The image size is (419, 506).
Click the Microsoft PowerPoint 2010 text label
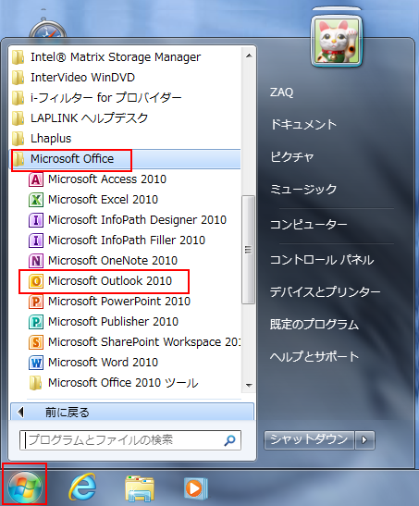(x=119, y=302)
